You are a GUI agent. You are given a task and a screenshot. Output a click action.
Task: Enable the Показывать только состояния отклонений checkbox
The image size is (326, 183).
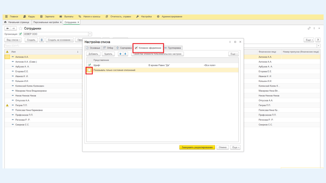pyautogui.click(x=89, y=70)
